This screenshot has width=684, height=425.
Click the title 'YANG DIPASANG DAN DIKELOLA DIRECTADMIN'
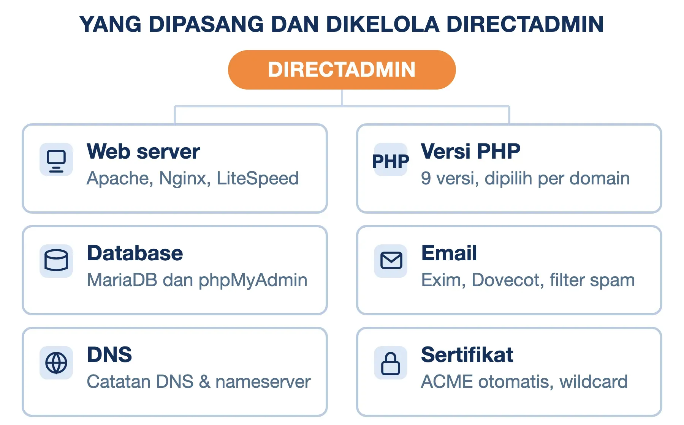pos(342,24)
